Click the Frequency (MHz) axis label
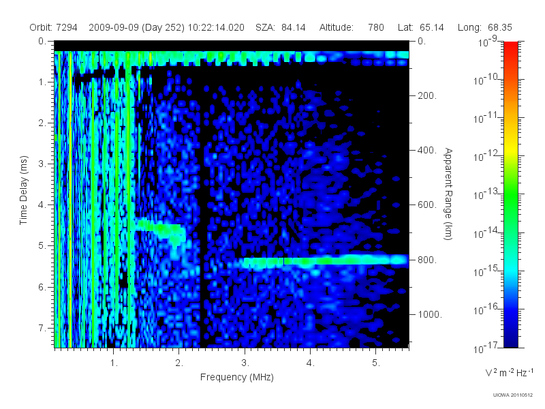 (236, 377)
